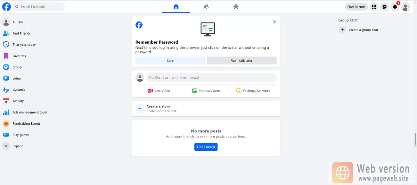Click We'll talk later button
Screen dimensions: 417x185
click(242, 61)
